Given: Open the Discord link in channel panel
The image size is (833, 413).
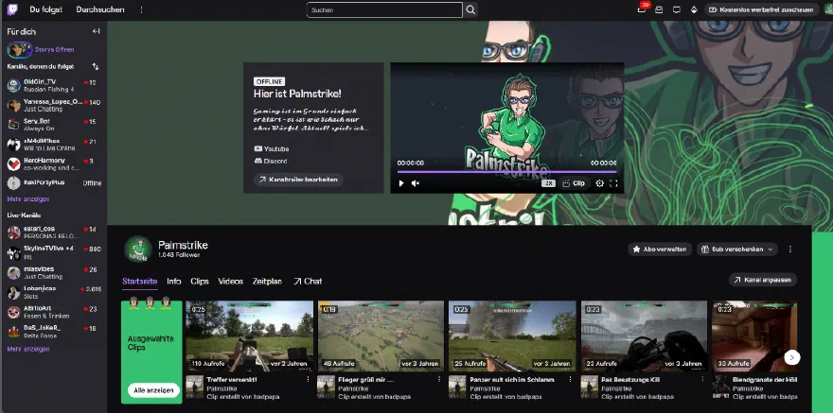Looking at the screenshot, I should point(271,162).
